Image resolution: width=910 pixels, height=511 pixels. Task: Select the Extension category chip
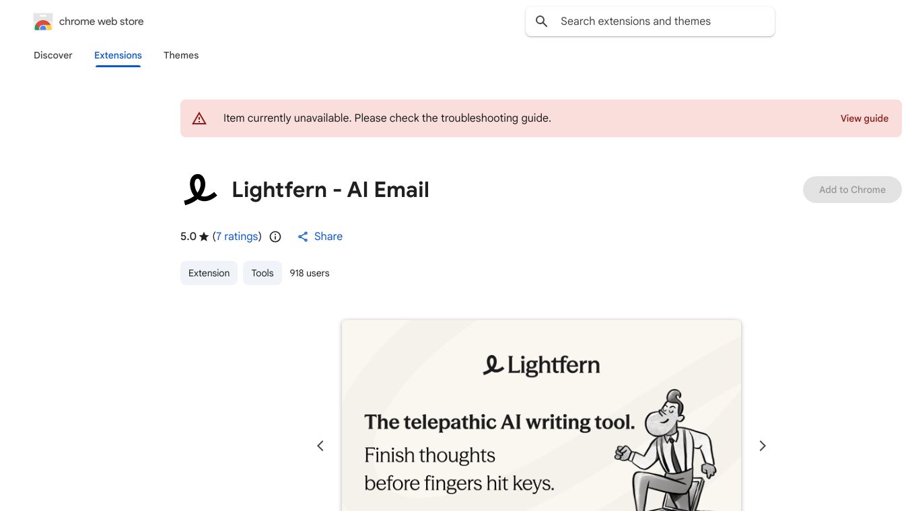coord(209,273)
